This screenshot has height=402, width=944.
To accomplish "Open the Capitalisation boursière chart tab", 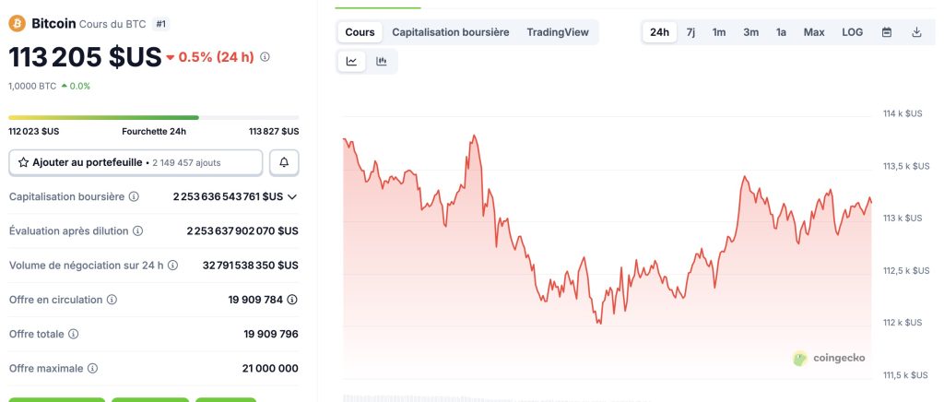I will click(450, 32).
